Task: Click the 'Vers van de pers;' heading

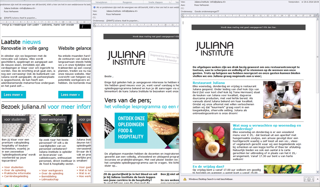Action: pyautogui.click(x=128, y=100)
